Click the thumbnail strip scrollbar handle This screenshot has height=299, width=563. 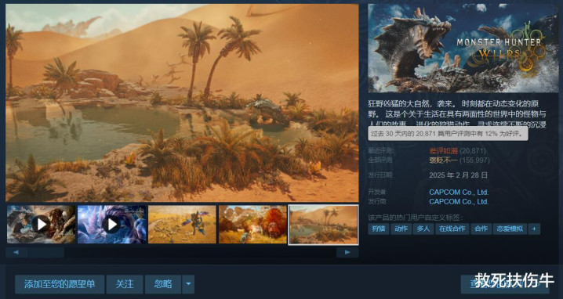[x=46, y=252]
